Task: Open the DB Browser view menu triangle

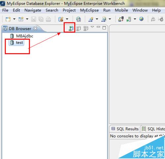Action: [x=92, y=27]
